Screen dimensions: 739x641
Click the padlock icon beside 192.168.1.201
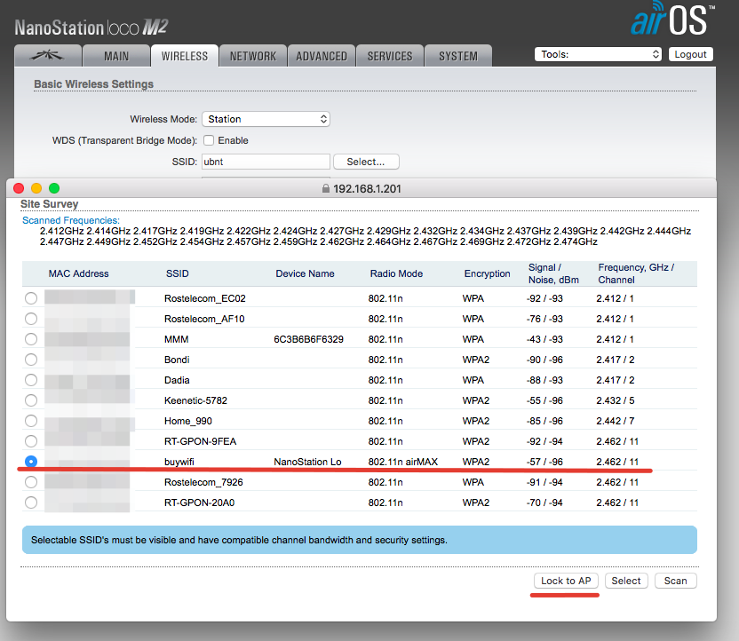(x=325, y=188)
